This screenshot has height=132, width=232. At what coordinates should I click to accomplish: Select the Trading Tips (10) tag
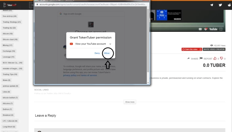pos(10,74)
